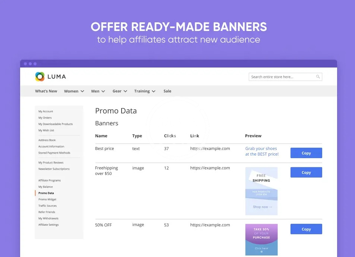The height and width of the screenshot is (257, 355).
Task: Copy the 50% OFF banner
Action: coord(306,229)
